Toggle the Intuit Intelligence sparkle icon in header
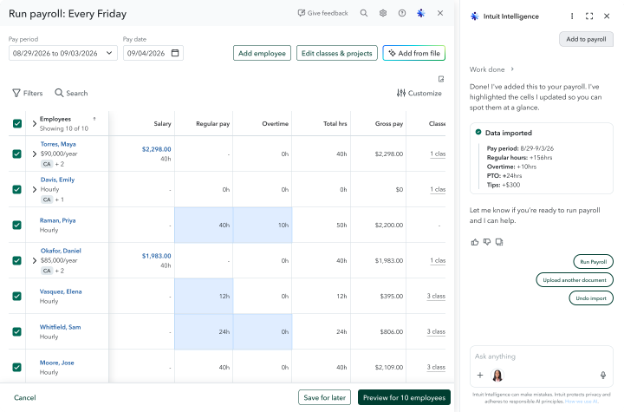 (420, 13)
